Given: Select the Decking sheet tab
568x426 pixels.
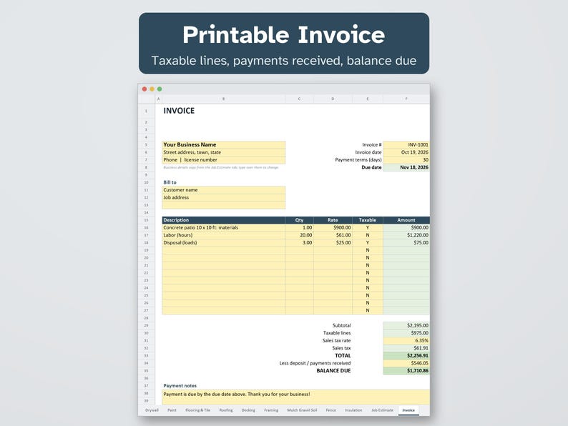Looking at the screenshot, I should point(248,410).
